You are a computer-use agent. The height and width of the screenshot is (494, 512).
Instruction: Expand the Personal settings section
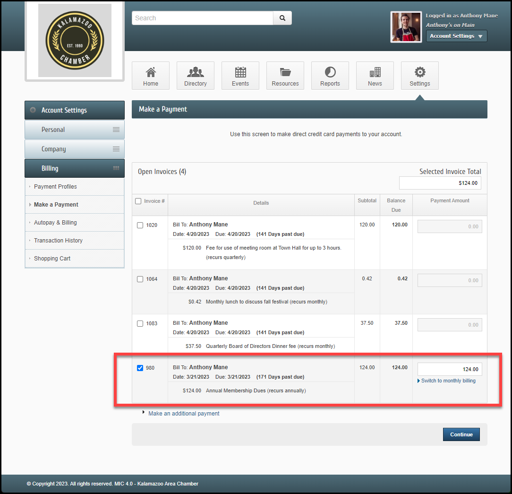(75, 130)
